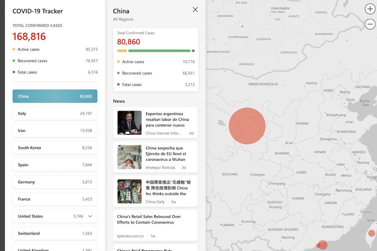
Task: Click the large red circle on map
Action: pos(247,126)
